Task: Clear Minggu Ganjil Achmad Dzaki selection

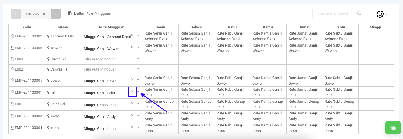Action: click(132, 35)
